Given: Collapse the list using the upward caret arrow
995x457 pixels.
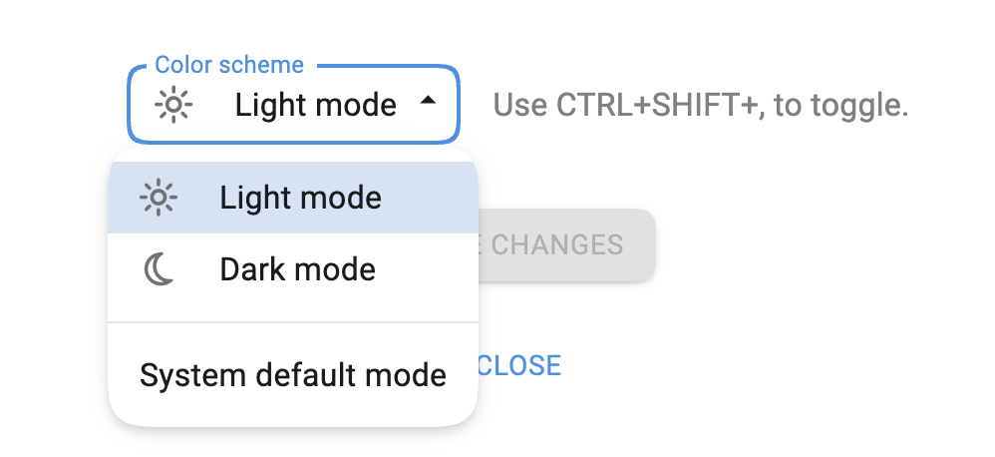Looking at the screenshot, I should pos(428,102).
